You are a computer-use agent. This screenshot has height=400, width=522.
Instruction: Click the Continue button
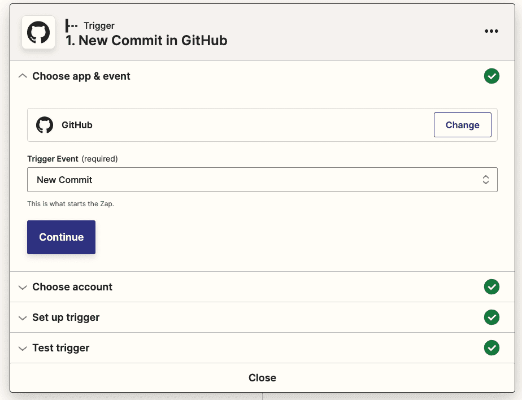(x=61, y=237)
